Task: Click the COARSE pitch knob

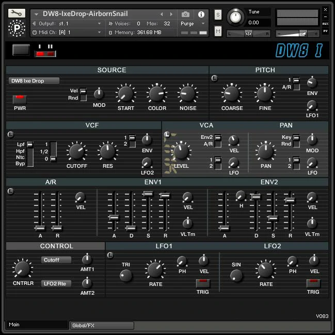Action: coord(232,94)
